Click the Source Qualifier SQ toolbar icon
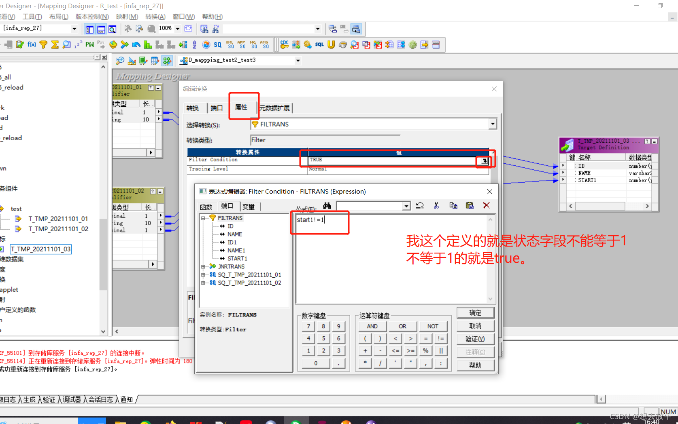The width and height of the screenshot is (678, 424). click(x=218, y=44)
